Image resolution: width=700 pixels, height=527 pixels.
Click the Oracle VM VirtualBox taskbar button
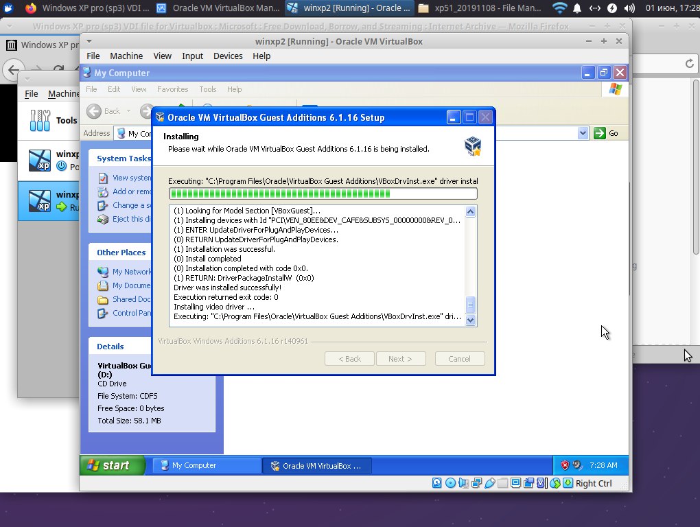pyautogui.click(x=317, y=465)
